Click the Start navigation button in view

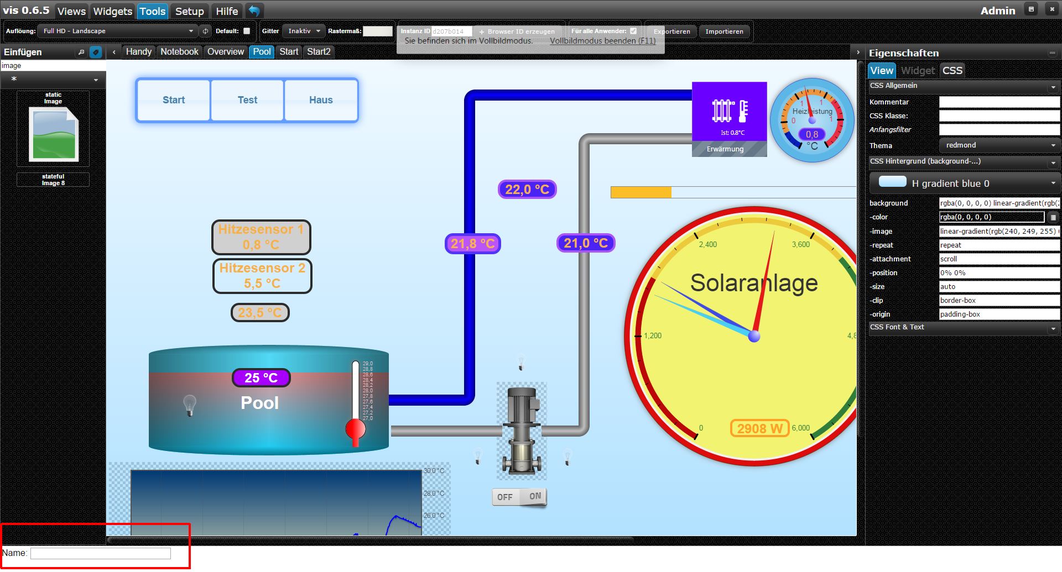[174, 100]
